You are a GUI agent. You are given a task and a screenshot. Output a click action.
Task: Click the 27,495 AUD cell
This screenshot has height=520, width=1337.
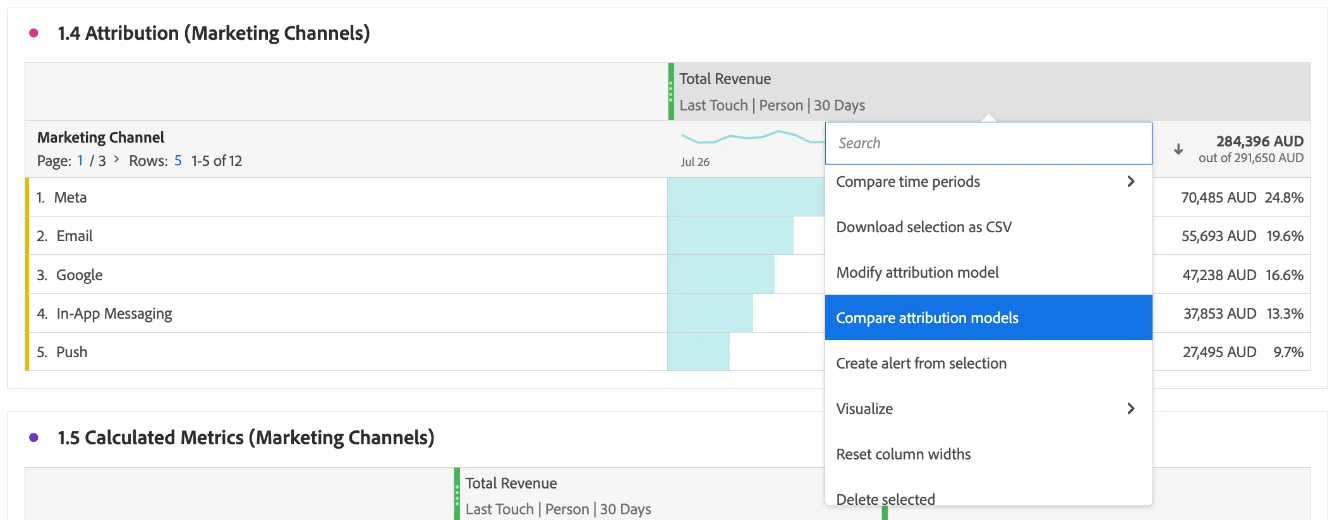tap(1219, 352)
